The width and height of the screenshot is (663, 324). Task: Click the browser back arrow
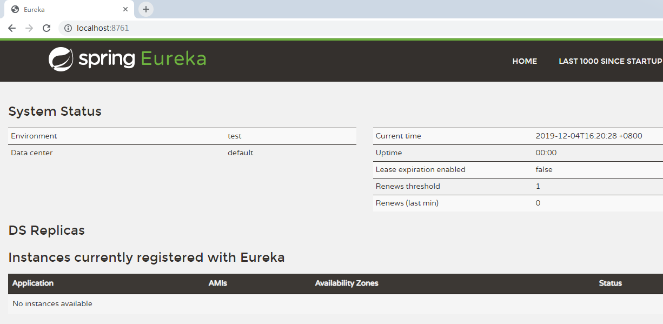coord(12,28)
